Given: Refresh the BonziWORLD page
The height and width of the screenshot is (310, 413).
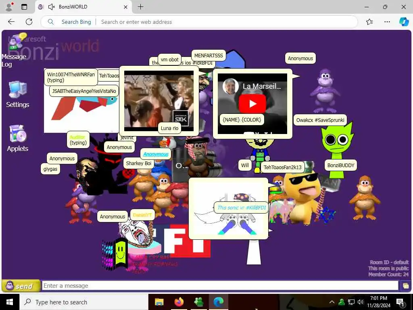Looking at the screenshot, I should pos(29,22).
